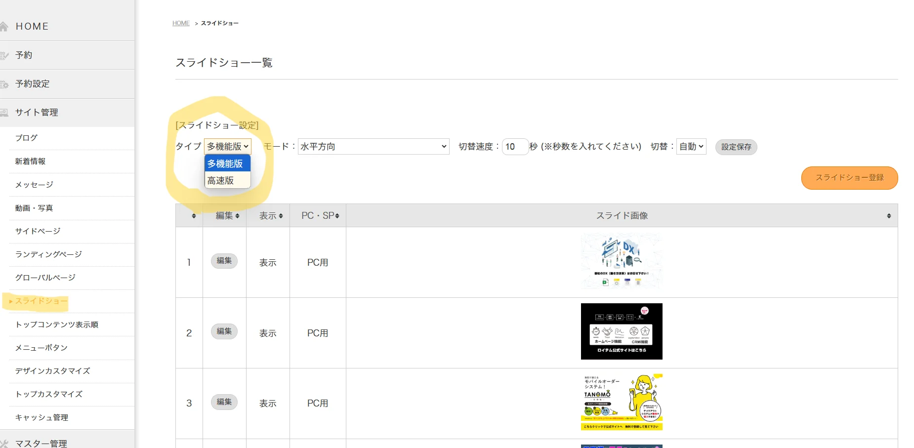Click 表示 cell in row 2

pyautogui.click(x=268, y=333)
